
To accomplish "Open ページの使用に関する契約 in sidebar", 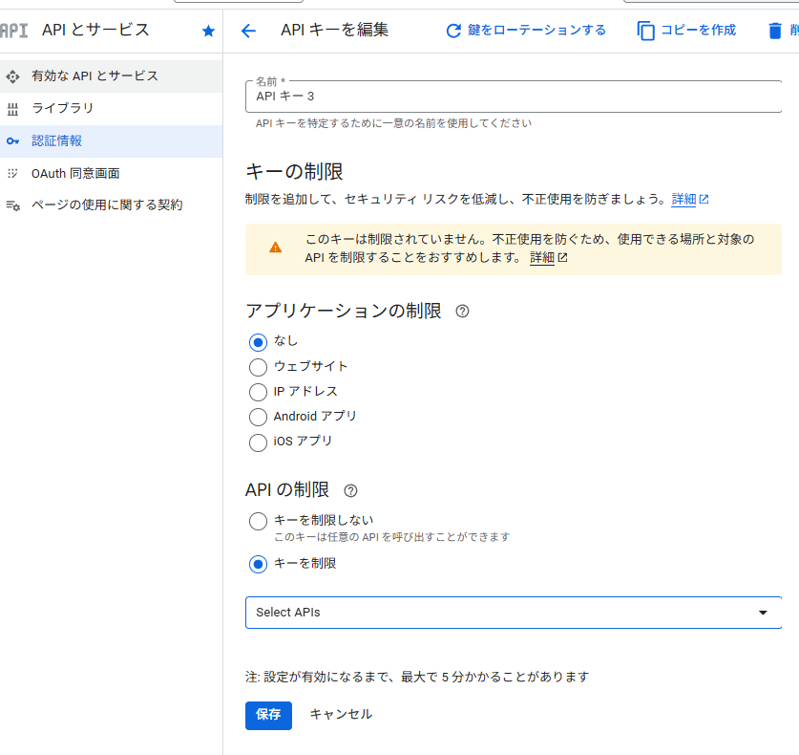I will click(111, 205).
